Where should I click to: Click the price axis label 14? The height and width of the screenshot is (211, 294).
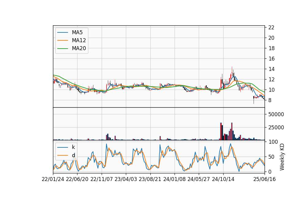click(x=271, y=69)
